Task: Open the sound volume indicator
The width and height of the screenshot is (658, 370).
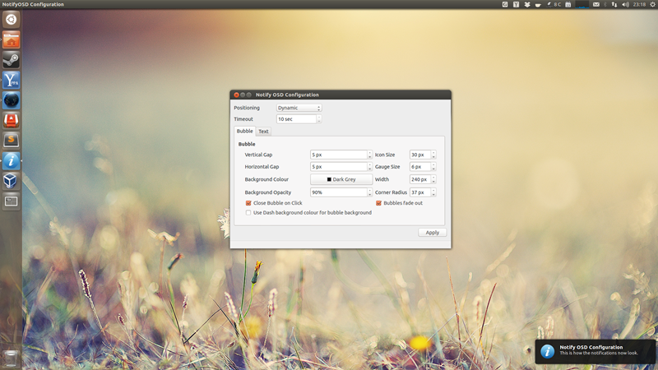Action: coord(625,5)
